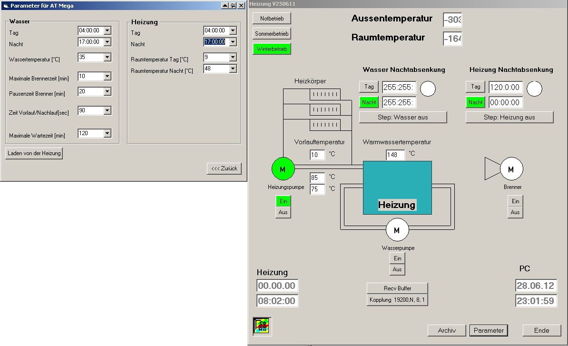Click the Wasser Nachtabsenkung indicator circle
The height and width of the screenshot is (346, 568).
pyautogui.click(x=428, y=89)
